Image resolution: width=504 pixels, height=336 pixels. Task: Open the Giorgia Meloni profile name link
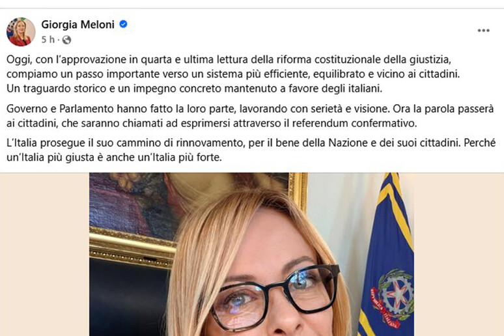pyautogui.click(x=77, y=25)
